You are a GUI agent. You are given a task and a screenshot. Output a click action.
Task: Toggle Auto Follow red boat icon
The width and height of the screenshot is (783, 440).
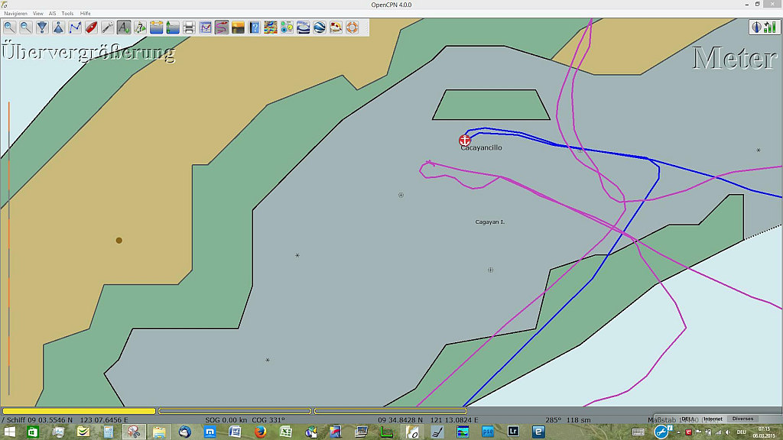coord(91,27)
